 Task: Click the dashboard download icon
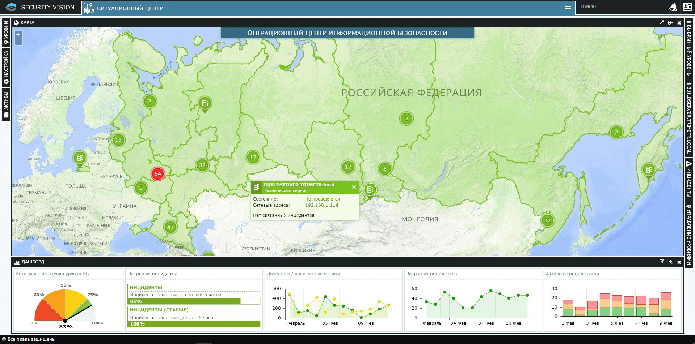[670, 262]
